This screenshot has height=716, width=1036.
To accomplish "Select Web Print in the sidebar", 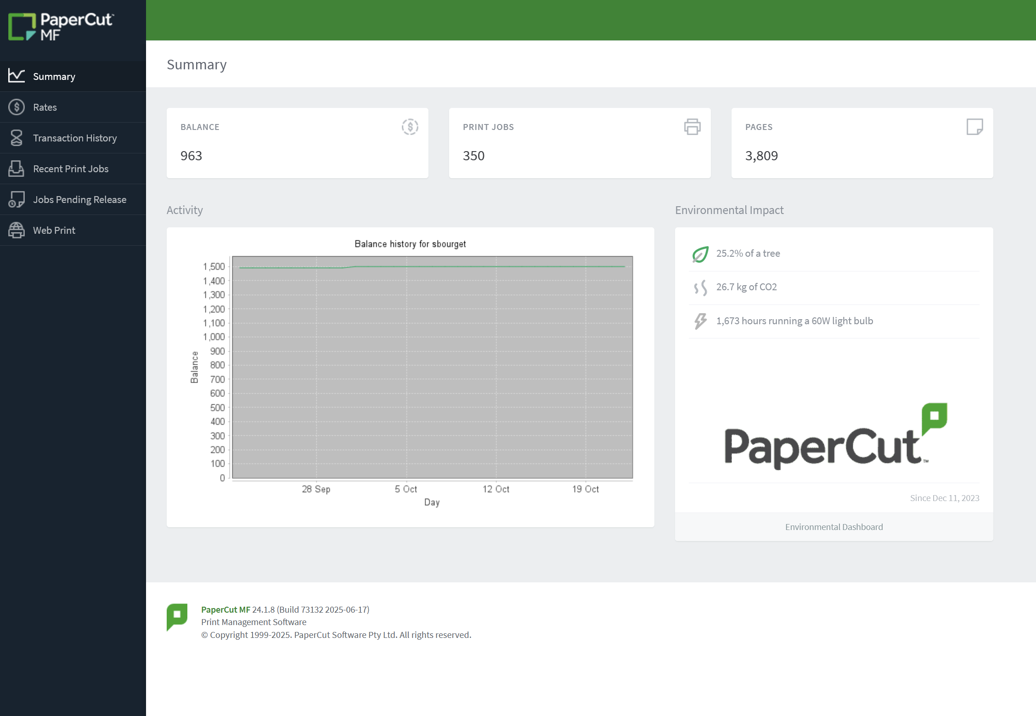I will [54, 230].
